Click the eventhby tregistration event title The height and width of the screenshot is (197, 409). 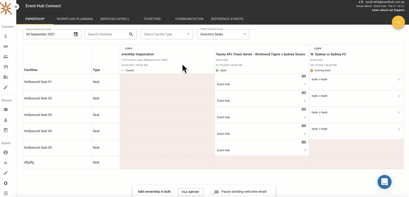(138, 54)
